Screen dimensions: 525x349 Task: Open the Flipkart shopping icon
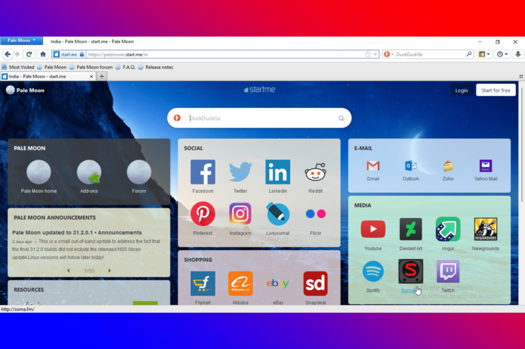coord(203,283)
